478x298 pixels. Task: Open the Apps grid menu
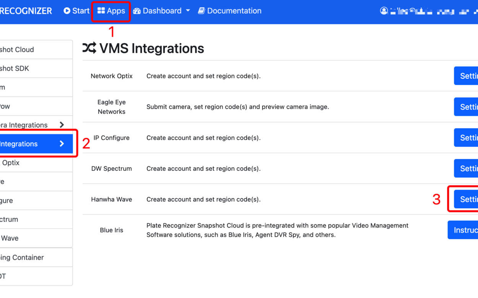pos(111,11)
